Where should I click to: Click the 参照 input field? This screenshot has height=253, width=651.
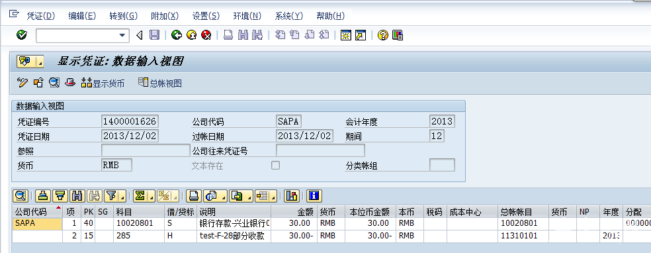pyautogui.click(x=146, y=150)
